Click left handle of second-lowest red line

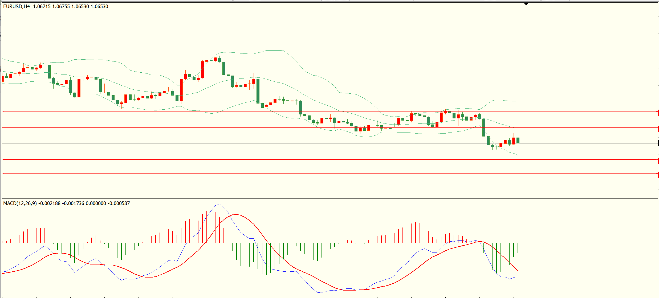(x=3, y=159)
